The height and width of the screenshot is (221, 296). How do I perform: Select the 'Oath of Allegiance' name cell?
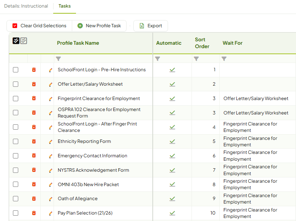click(x=103, y=199)
